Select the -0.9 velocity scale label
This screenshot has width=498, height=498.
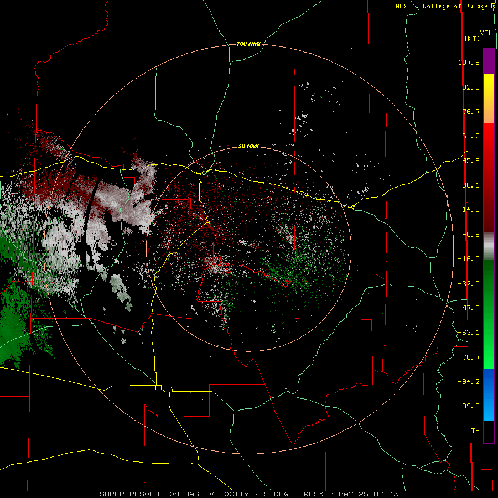(471, 235)
